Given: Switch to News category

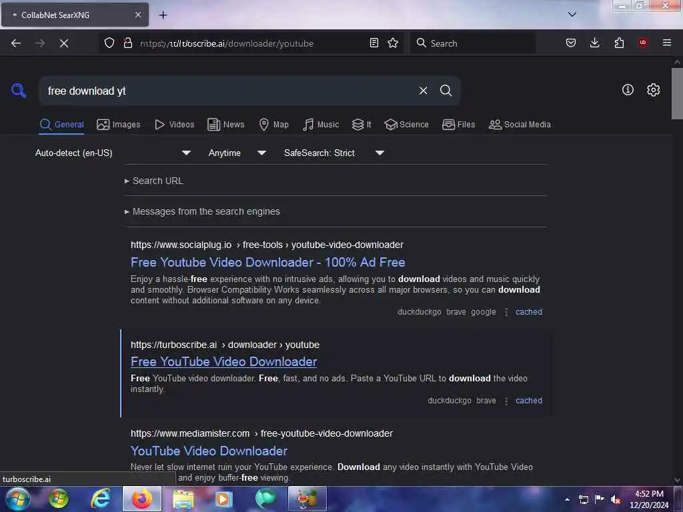Looking at the screenshot, I should pyautogui.click(x=226, y=125).
